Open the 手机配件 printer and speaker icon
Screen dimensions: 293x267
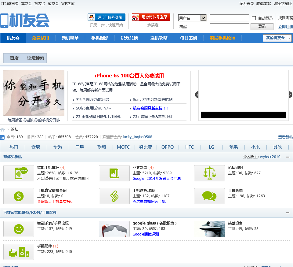click(x=19, y=252)
